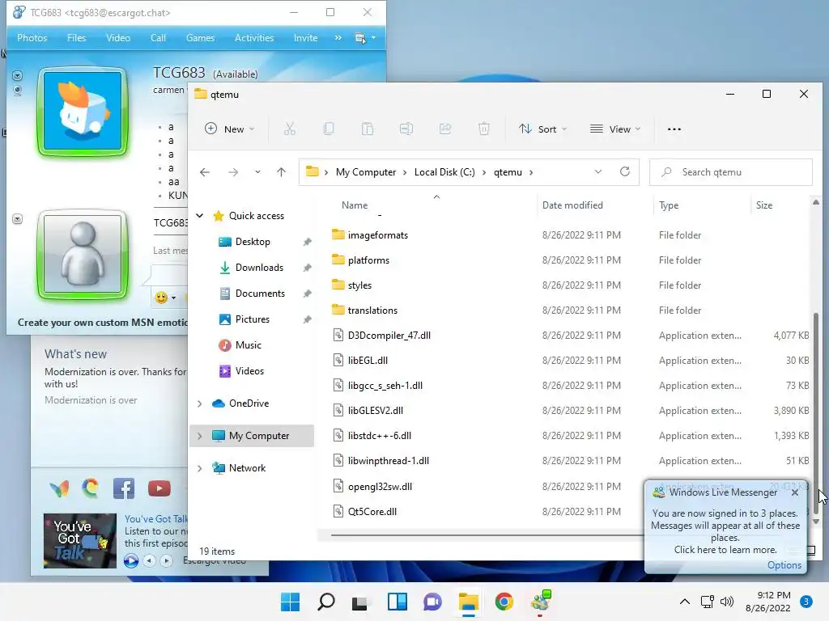
Task: Click the You've Got Talk thumbnail
Action: (80, 540)
